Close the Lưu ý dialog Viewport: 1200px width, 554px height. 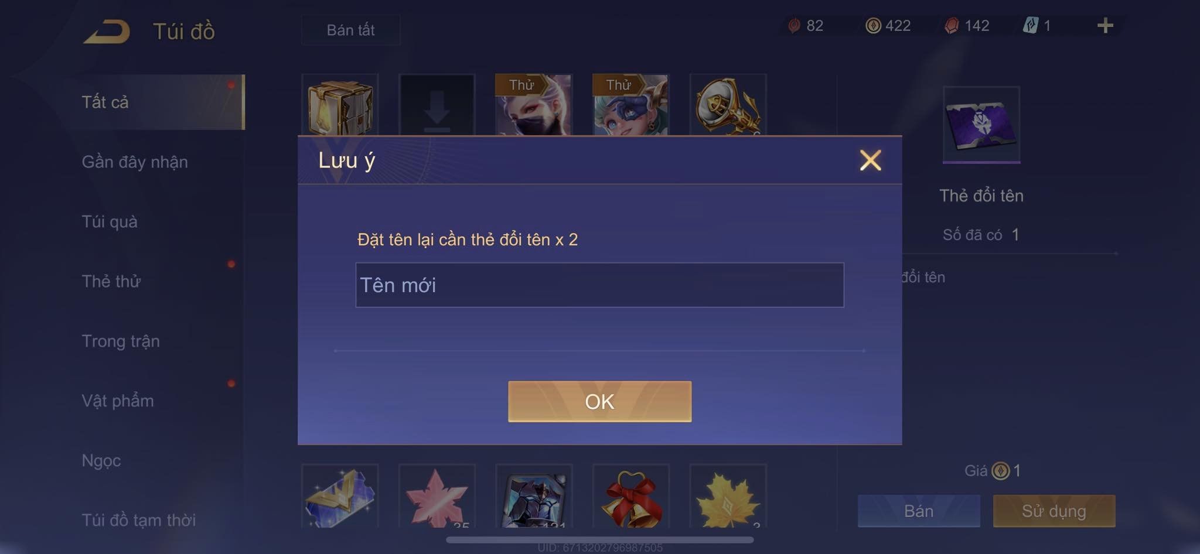871,160
